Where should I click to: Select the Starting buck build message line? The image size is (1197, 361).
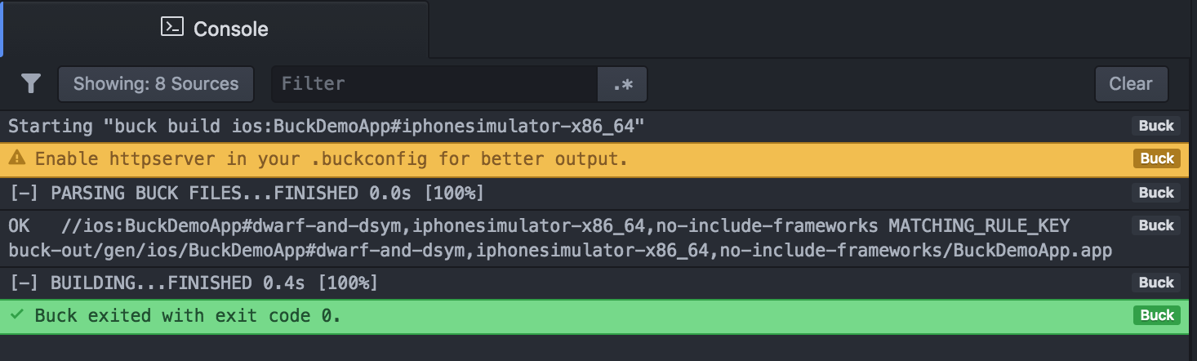click(x=327, y=127)
